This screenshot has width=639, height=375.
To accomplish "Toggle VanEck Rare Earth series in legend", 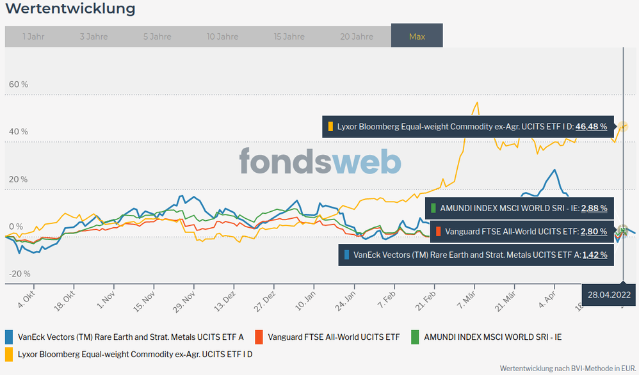I will 131,337.
